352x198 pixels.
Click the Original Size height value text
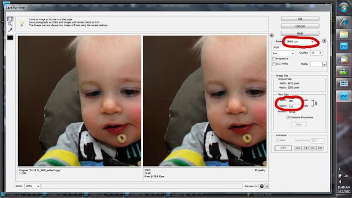293,87
